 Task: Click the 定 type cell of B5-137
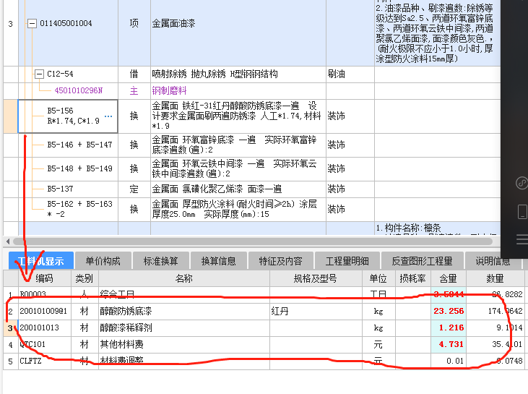point(134,189)
